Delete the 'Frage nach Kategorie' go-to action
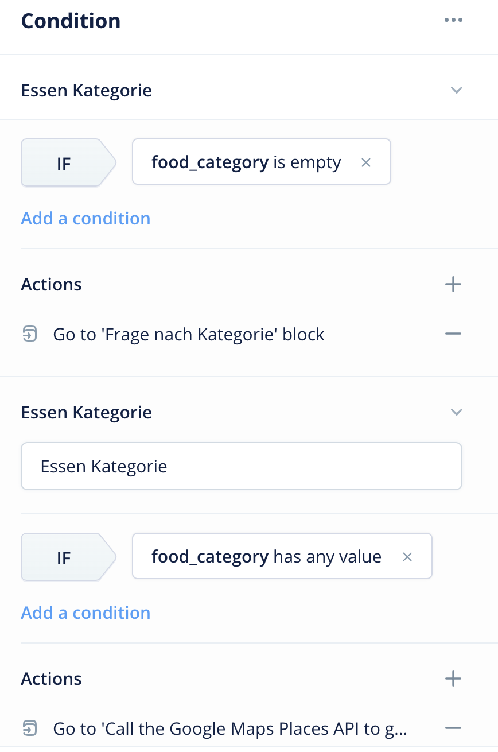 [x=453, y=334]
